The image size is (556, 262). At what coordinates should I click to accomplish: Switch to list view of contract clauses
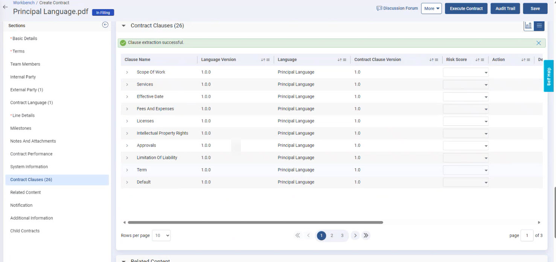click(x=539, y=26)
